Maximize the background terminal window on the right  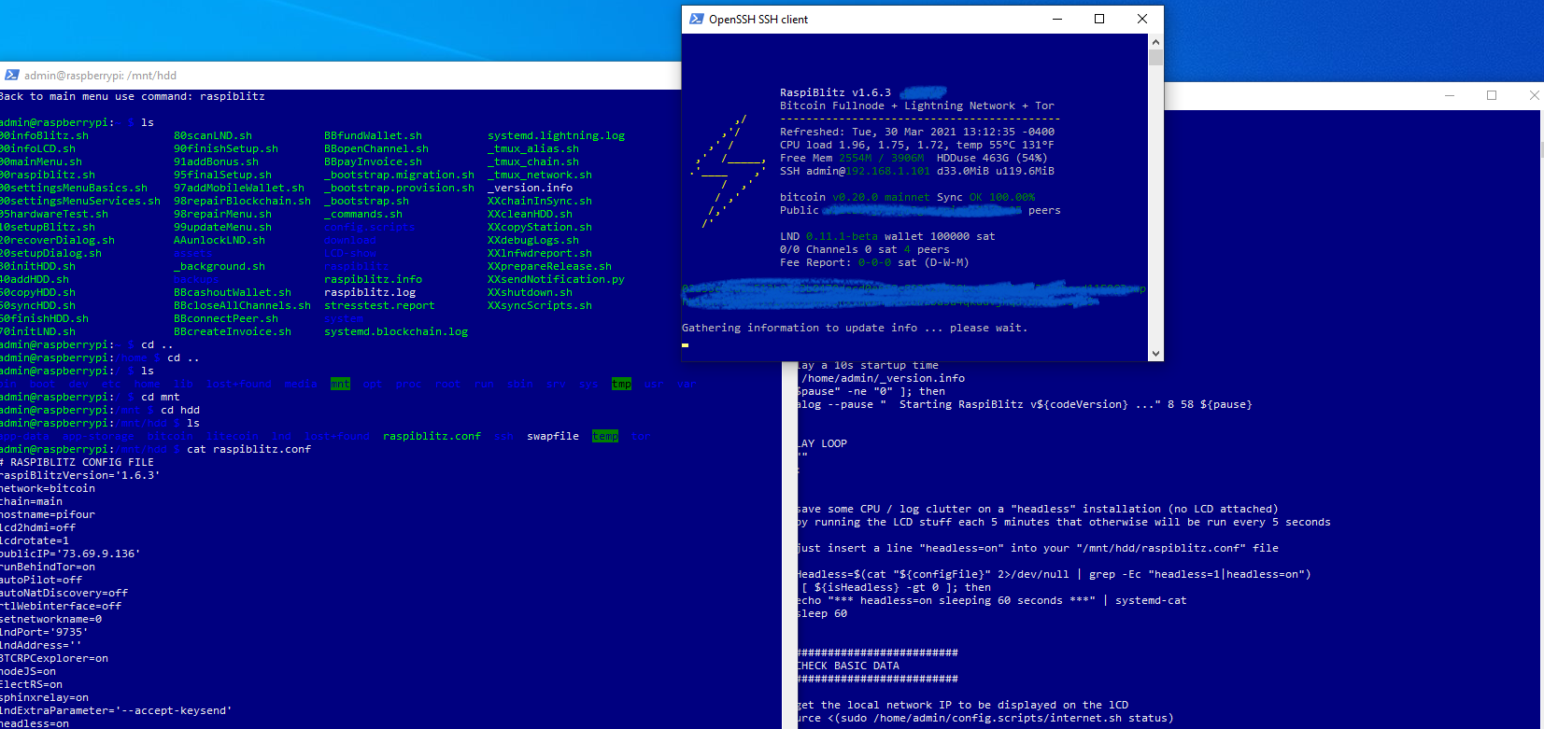1492,95
